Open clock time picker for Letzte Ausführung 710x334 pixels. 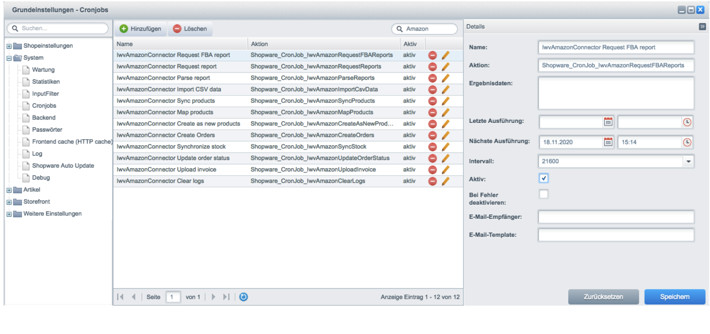(x=687, y=122)
